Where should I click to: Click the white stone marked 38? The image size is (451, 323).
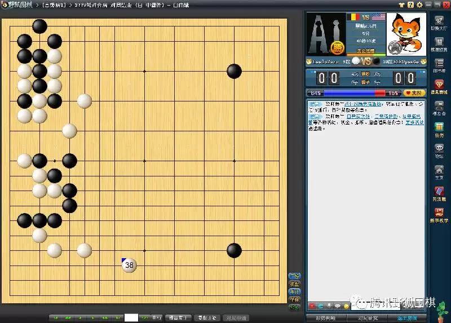(130, 265)
